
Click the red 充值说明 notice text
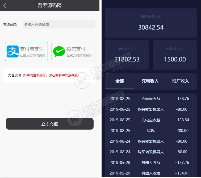[x=51, y=75]
